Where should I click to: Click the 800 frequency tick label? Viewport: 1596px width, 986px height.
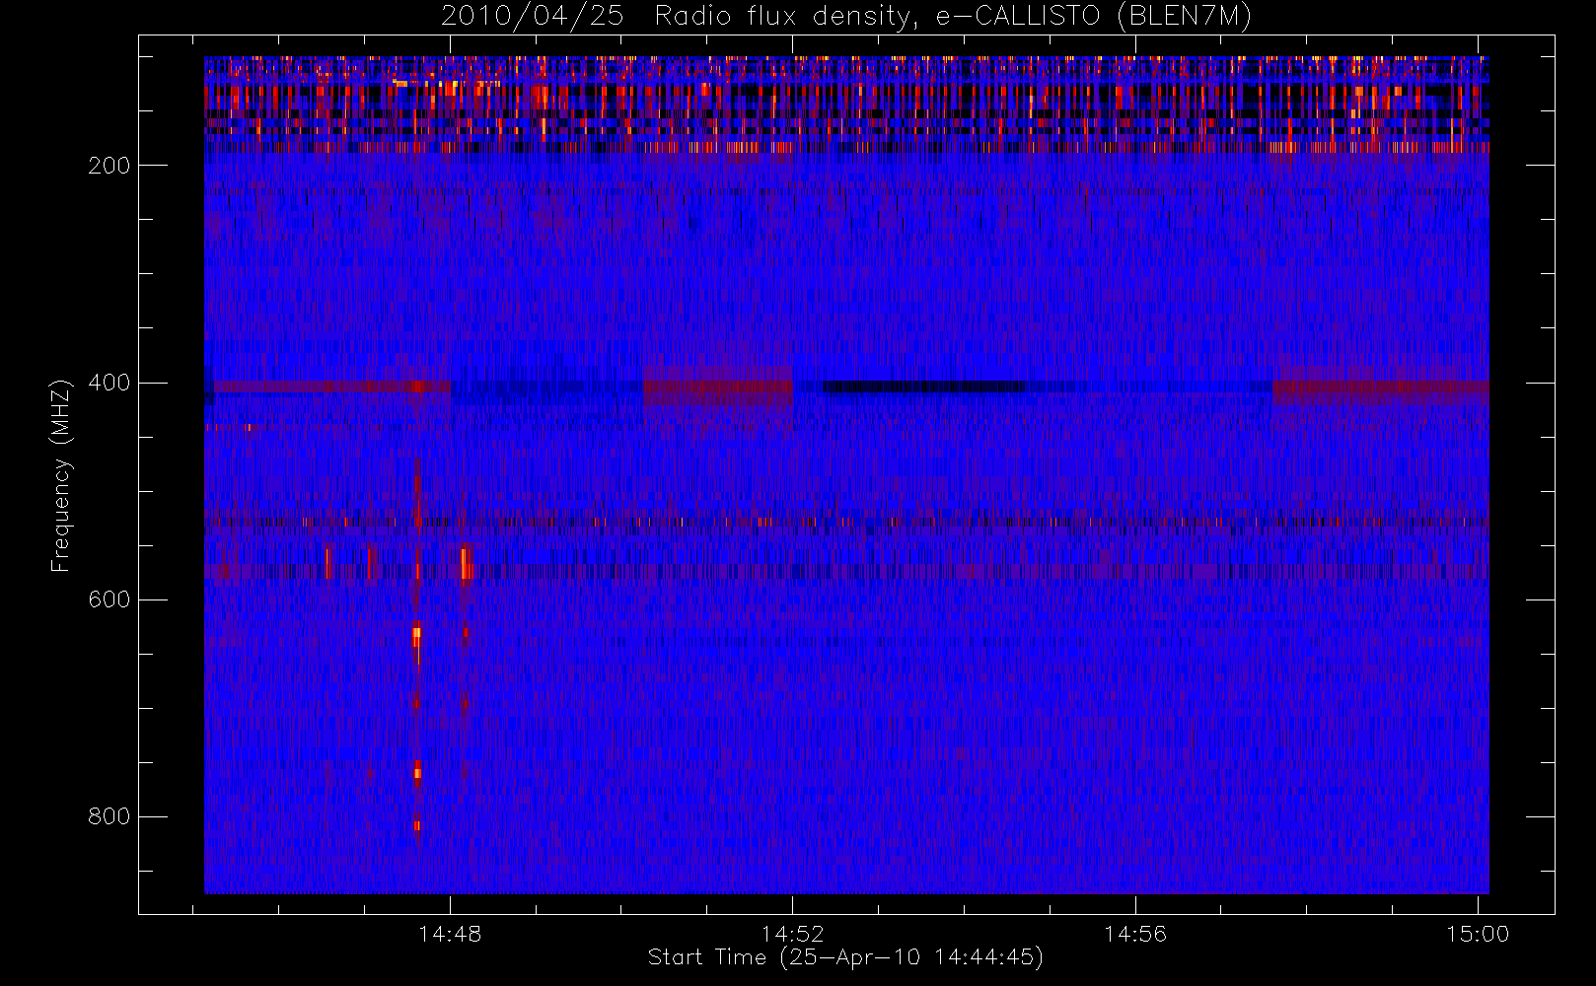point(109,816)
